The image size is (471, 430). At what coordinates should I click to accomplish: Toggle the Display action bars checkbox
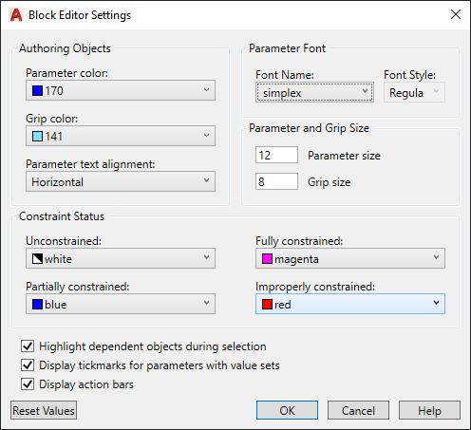[28, 384]
